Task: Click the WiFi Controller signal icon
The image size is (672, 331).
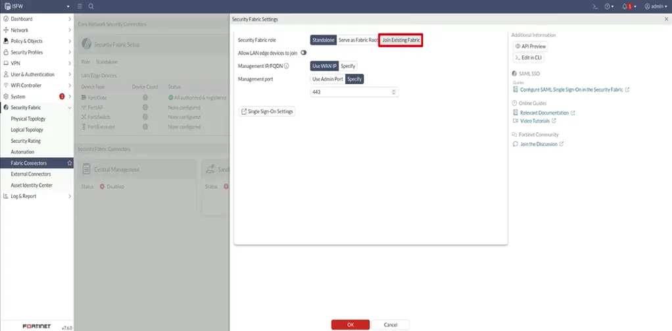Action: point(6,86)
